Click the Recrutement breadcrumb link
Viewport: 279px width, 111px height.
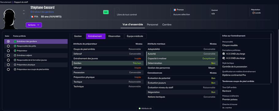coord(6,2)
